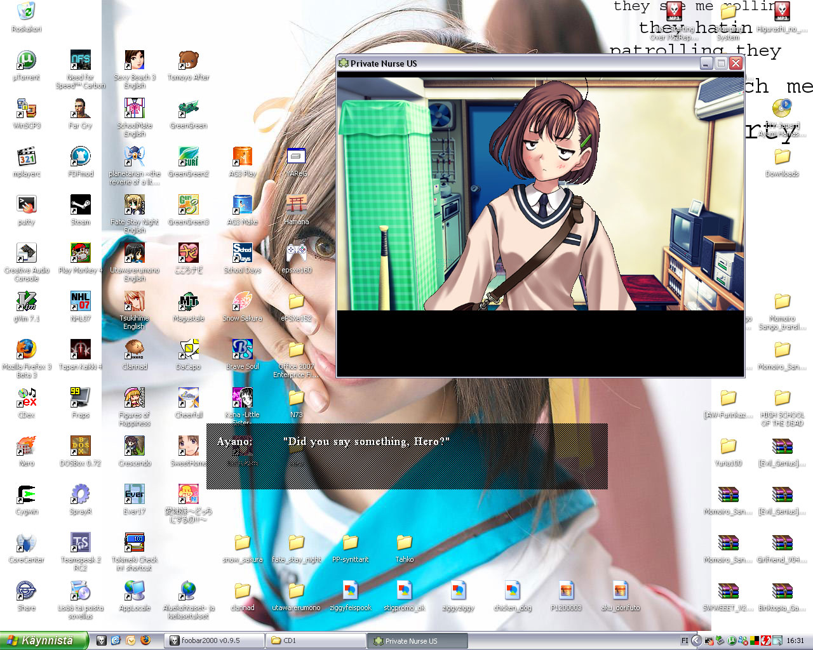Select the Cygwin desktop icon
The image size is (813, 650).
coord(26,494)
